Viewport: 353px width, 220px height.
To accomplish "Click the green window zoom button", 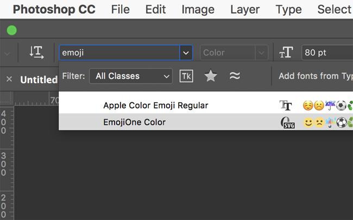I will click(x=11, y=30).
